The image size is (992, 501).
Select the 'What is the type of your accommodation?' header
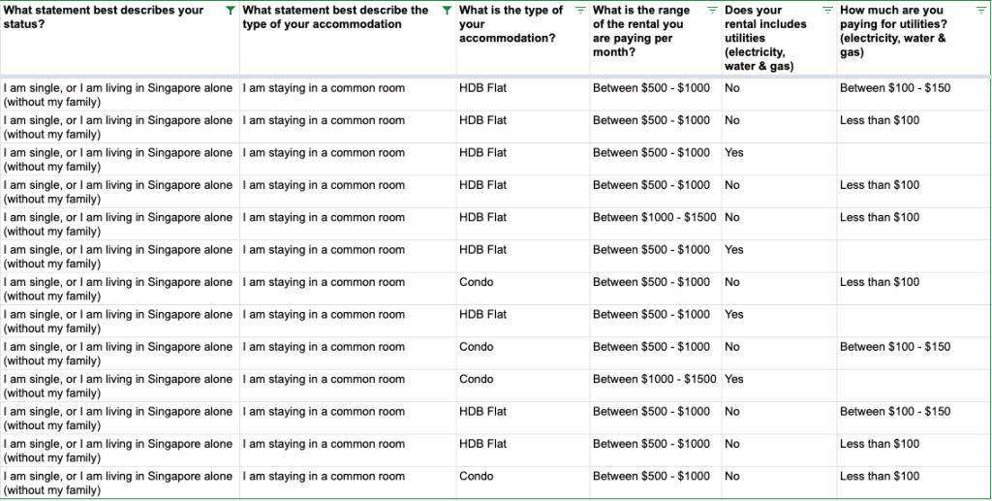point(522,39)
